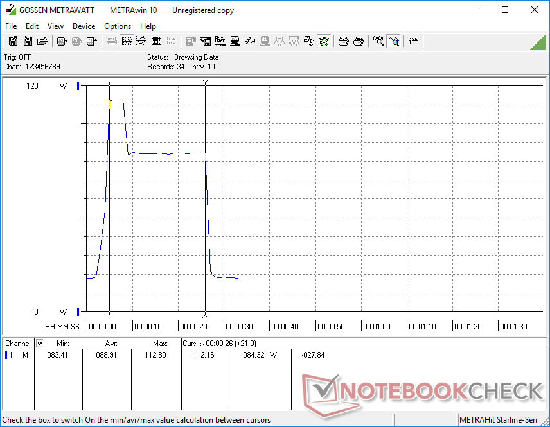The image size is (550, 427).
Task: Toggle the Channel min/avr/max calculation checkbox
Action: click(40, 343)
